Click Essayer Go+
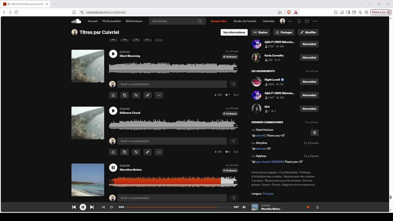 pos(219,21)
